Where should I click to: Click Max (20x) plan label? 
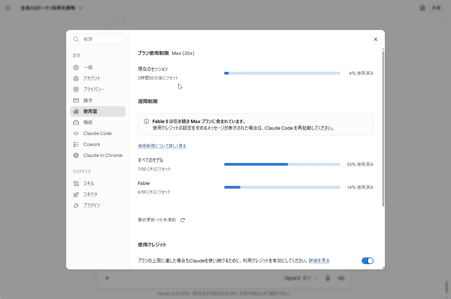pos(183,53)
